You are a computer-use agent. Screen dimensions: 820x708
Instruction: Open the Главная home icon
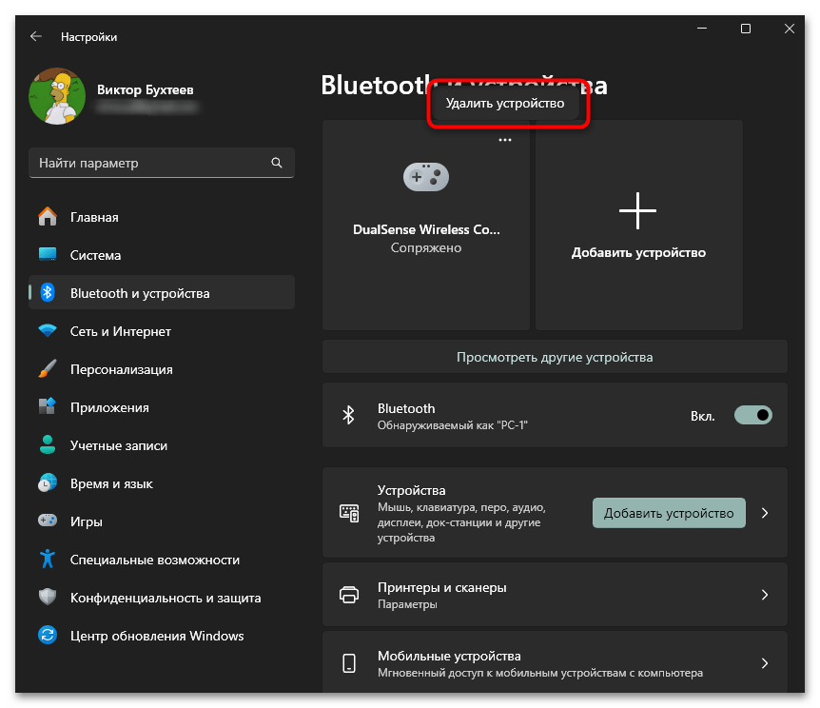coord(48,217)
